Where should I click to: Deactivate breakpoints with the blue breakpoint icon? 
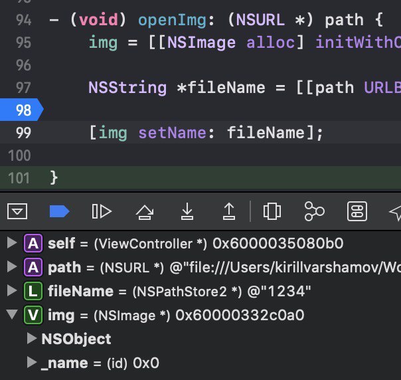coord(59,211)
